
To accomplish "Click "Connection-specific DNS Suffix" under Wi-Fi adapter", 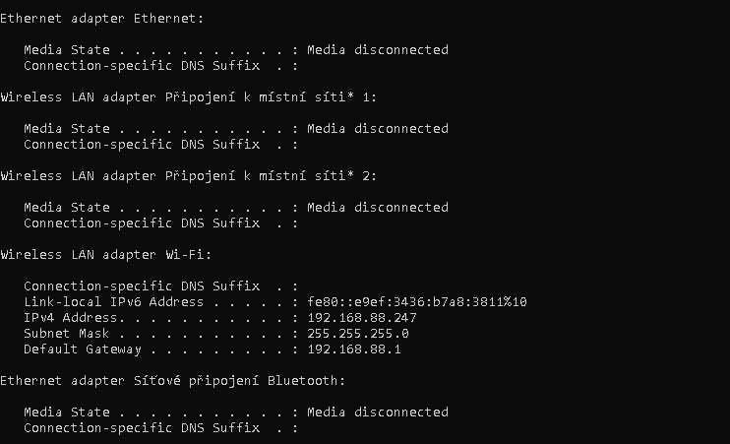I will click(142, 286).
